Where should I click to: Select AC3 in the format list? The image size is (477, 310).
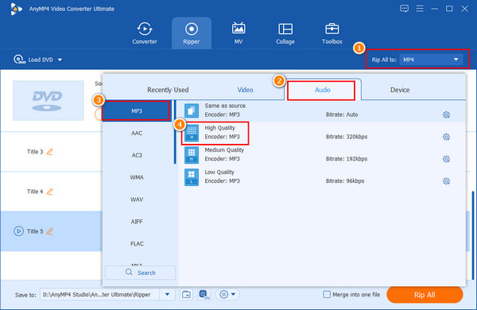pos(137,155)
